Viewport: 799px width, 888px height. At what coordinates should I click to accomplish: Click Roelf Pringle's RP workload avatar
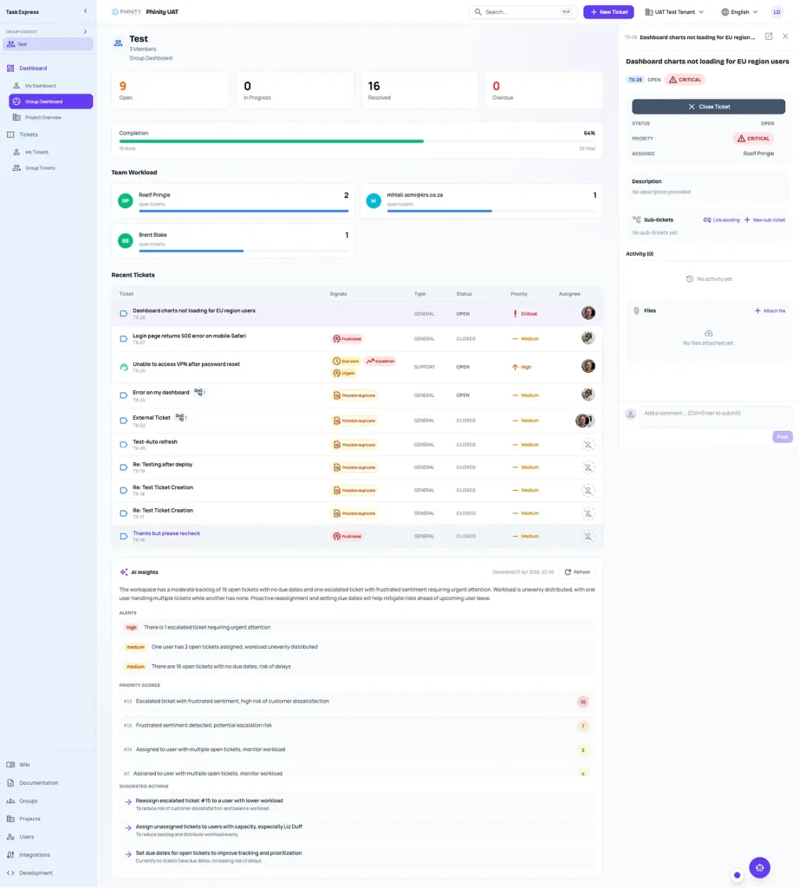tap(126, 200)
